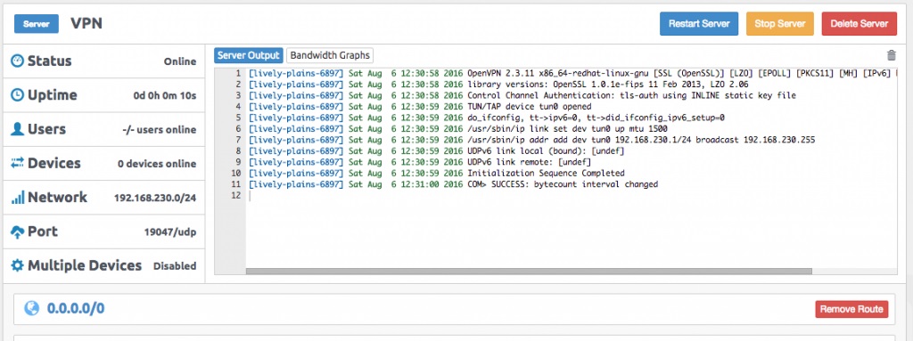Click the Delete Server button
913x341 pixels.
tap(859, 24)
